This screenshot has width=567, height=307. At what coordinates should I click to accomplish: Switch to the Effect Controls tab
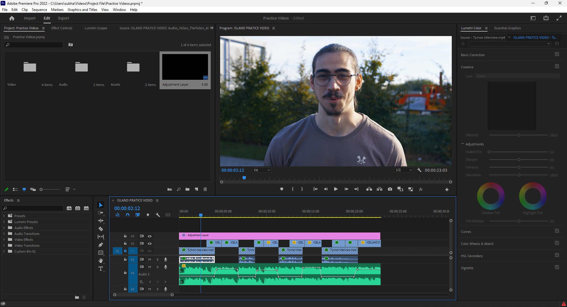tap(61, 28)
